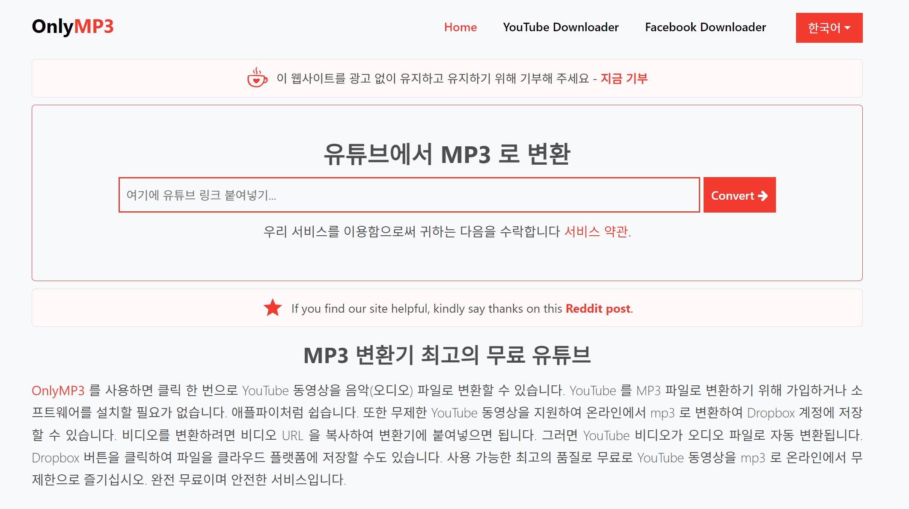
Task: Click the coffee cup donation icon
Action: pos(257,78)
